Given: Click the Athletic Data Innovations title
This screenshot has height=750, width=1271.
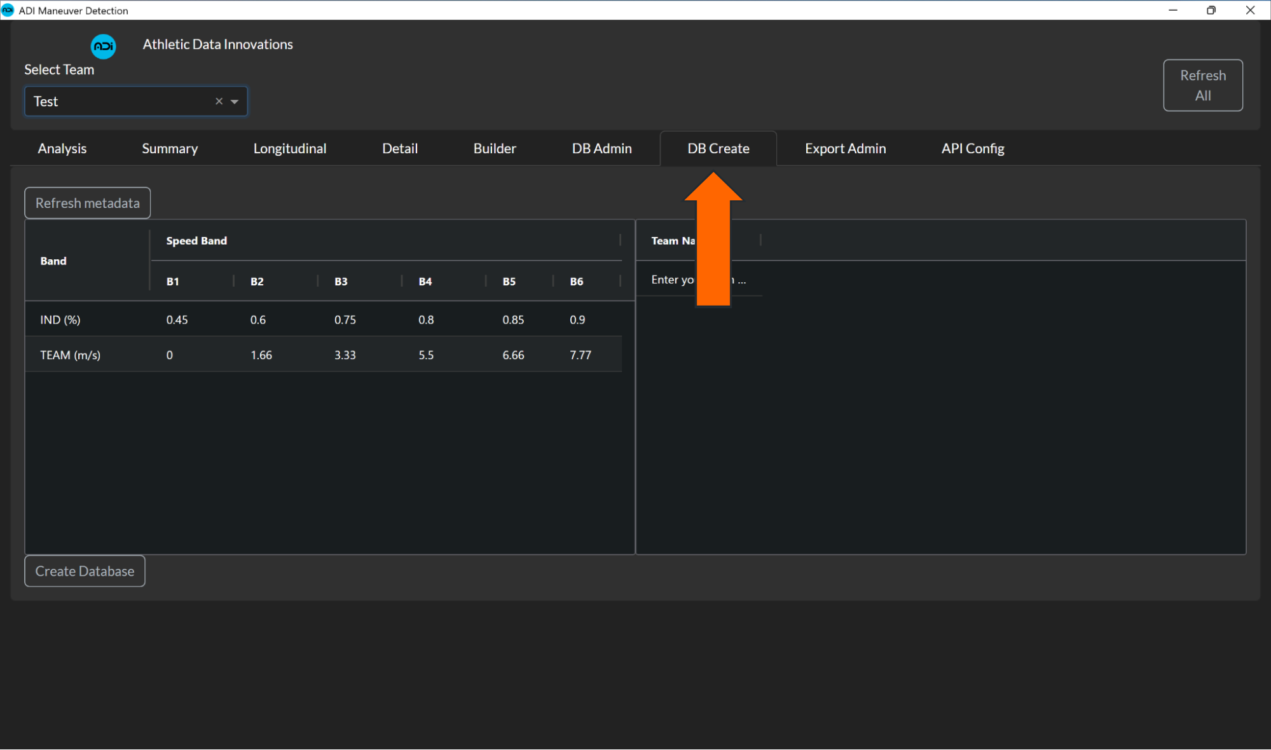Looking at the screenshot, I should tap(217, 44).
